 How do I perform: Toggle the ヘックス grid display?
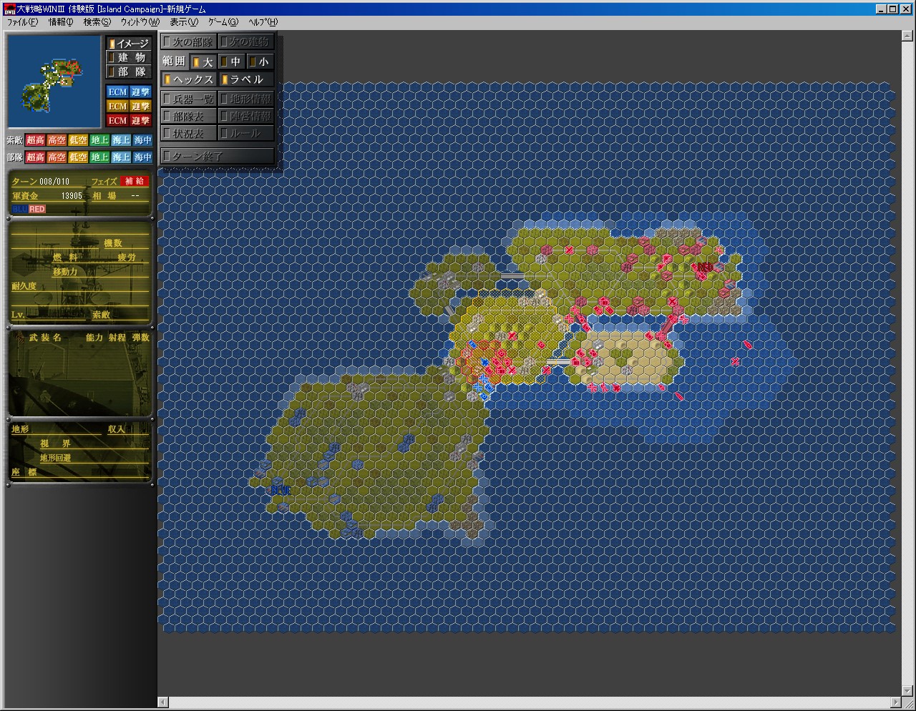(x=189, y=79)
